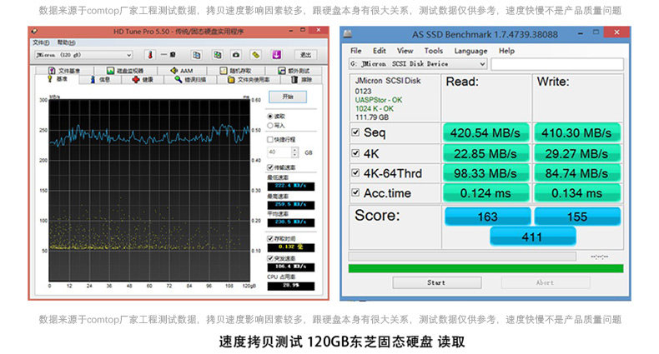The height and width of the screenshot is (354, 659).
Task: Select the AAM tab in HD Tune
Action: pos(182,71)
